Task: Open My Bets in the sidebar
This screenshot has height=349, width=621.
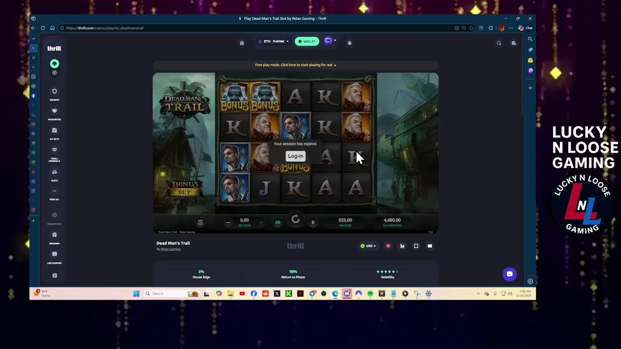Action: [x=54, y=133]
